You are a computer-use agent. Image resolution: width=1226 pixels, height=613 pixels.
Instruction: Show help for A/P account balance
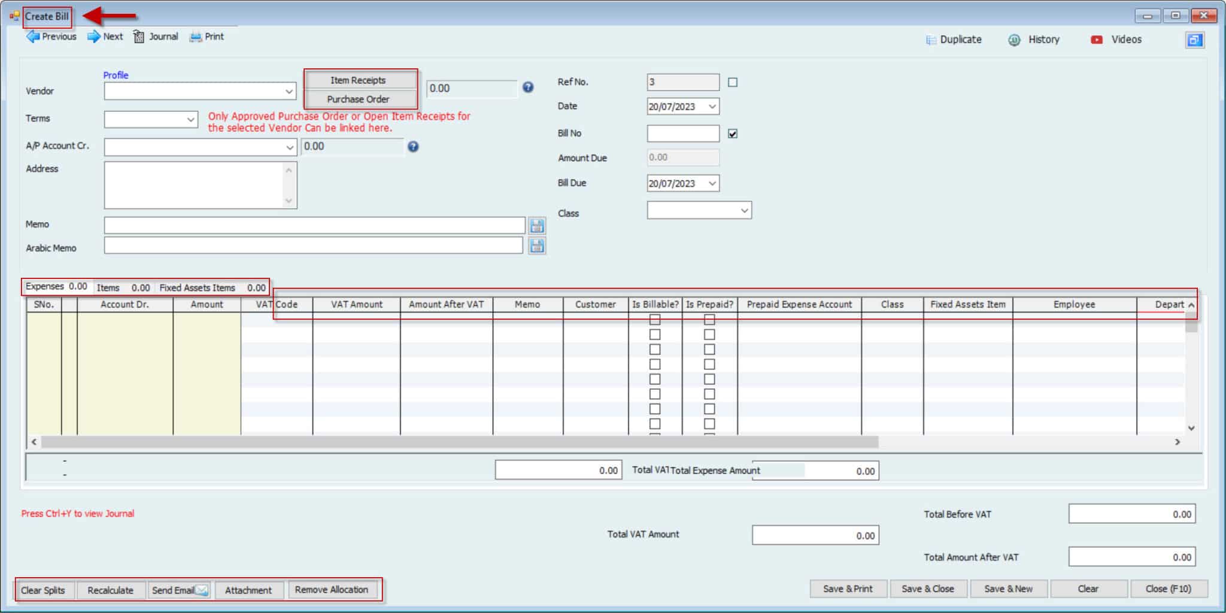pyautogui.click(x=413, y=147)
